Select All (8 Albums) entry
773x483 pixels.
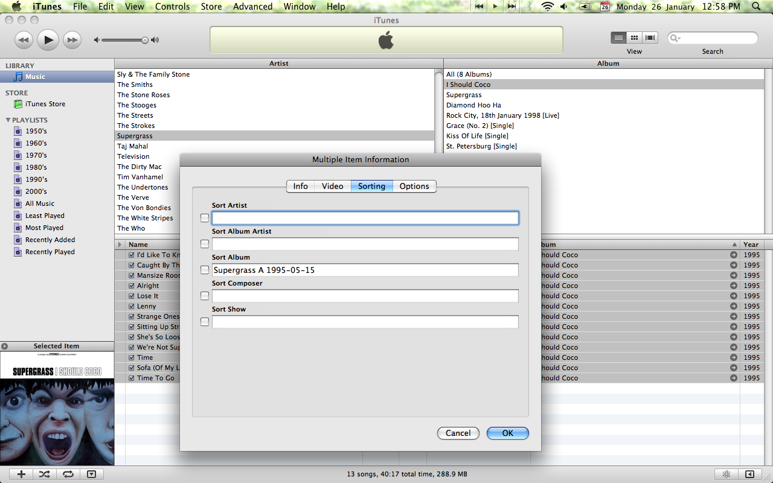click(x=604, y=74)
